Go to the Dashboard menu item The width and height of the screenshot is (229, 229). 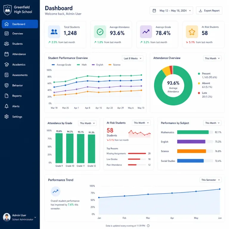pos(20,24)
